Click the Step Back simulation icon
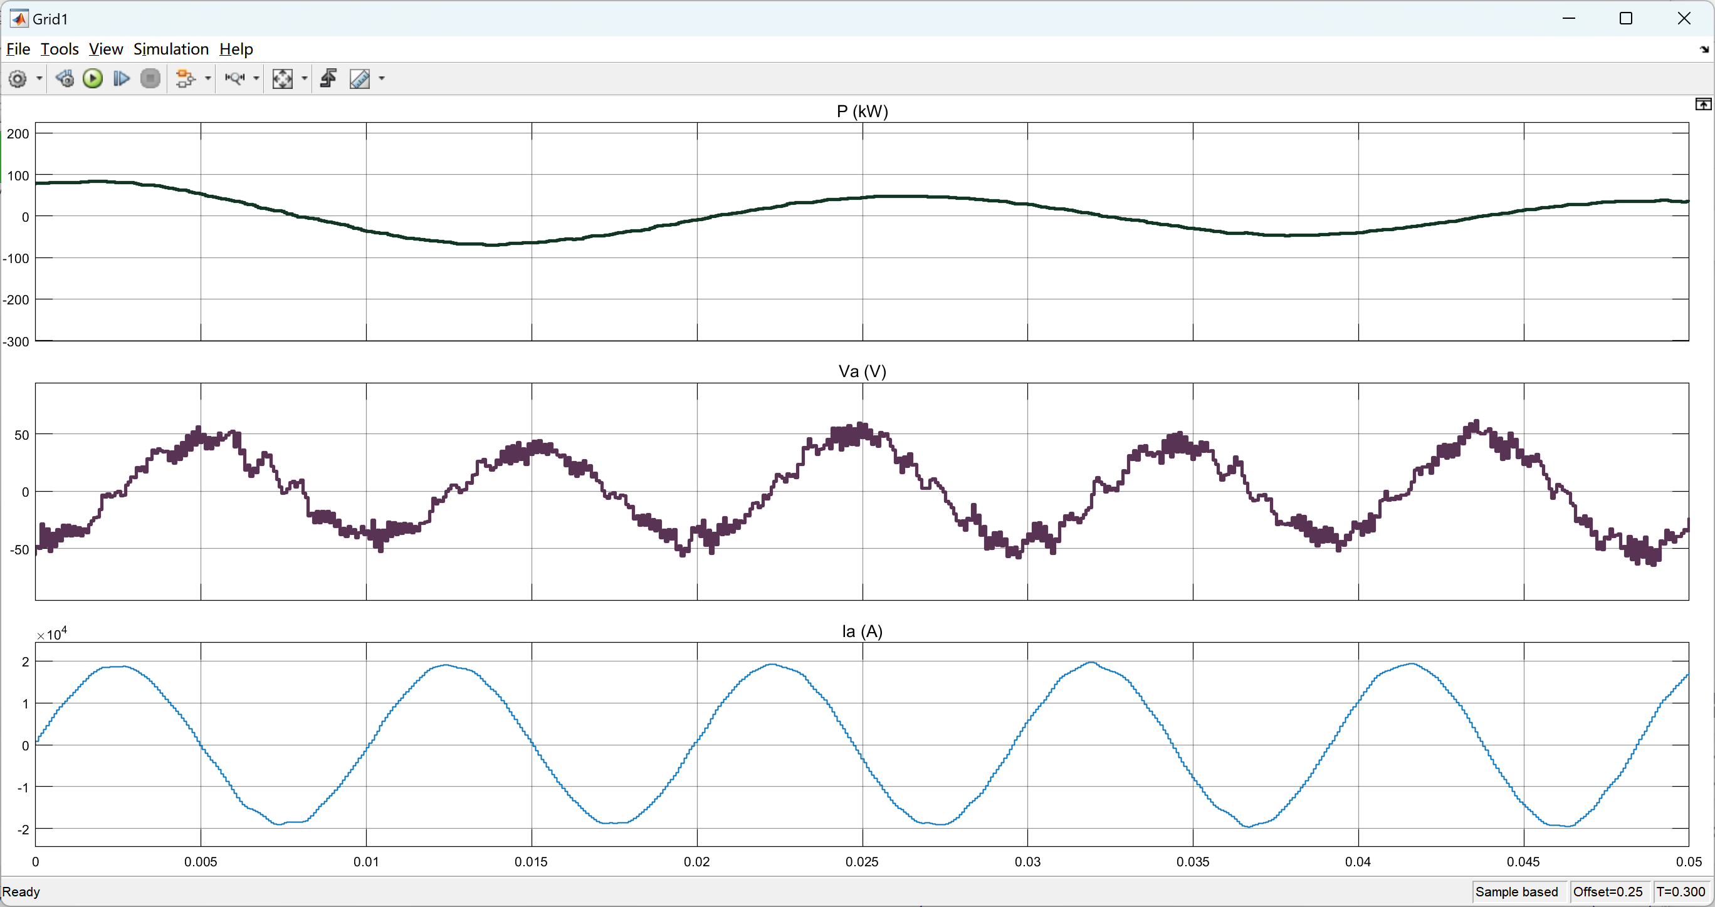Image resolution: width=1715 pixels, height=907 pixels. pyautogui.click(x=65, y=78)
